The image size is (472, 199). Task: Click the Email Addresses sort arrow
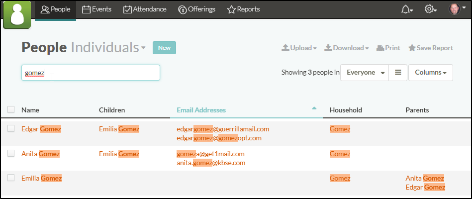pos(314,108)
